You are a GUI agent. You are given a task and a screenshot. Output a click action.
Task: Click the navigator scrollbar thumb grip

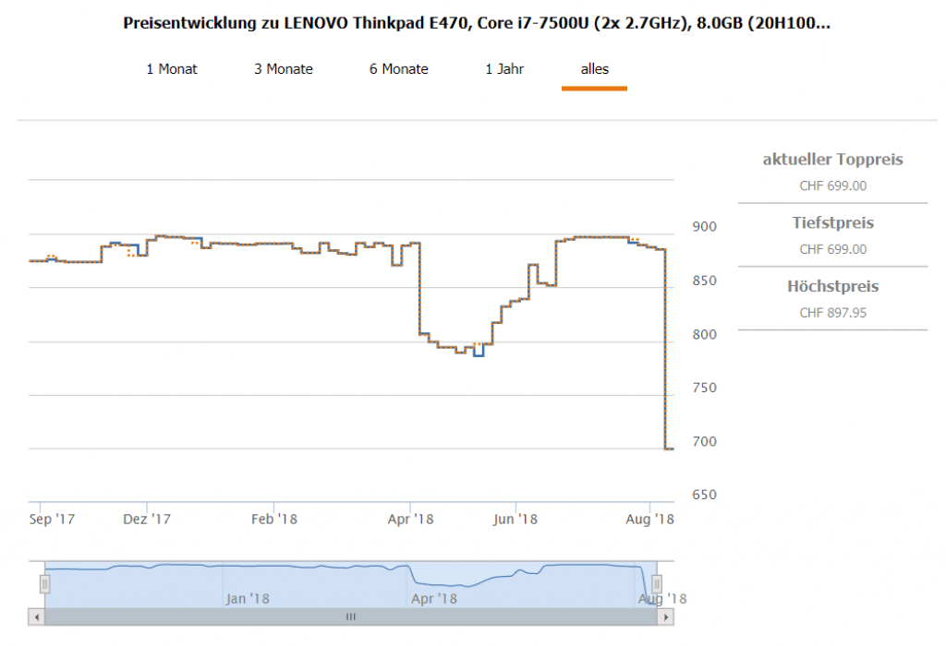click(350, 617)
